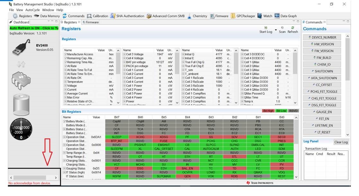
Task: Open the Registers toolbar item
Action: tap(22, 16)
